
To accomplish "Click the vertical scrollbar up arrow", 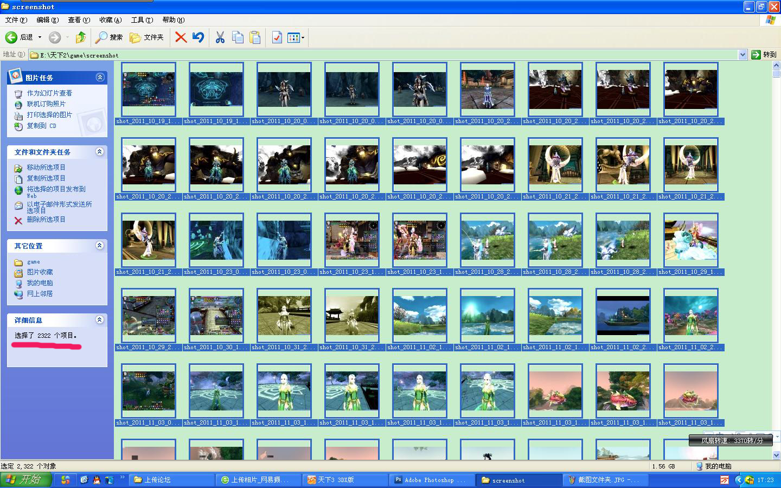I will pos(776,66).
